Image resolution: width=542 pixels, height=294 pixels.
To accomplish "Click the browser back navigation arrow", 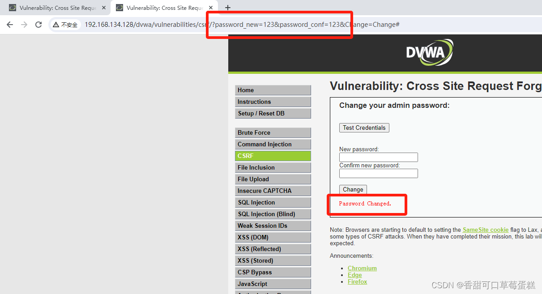I will [9, 25].
